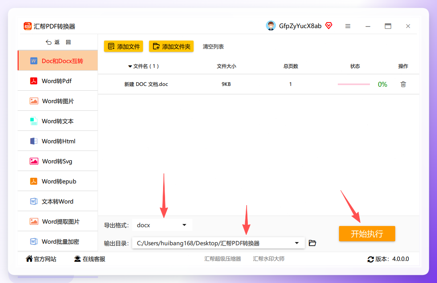This screenshot has height=283, width=437.
Task: Click the user avatar icon
Action: (271, 26)
